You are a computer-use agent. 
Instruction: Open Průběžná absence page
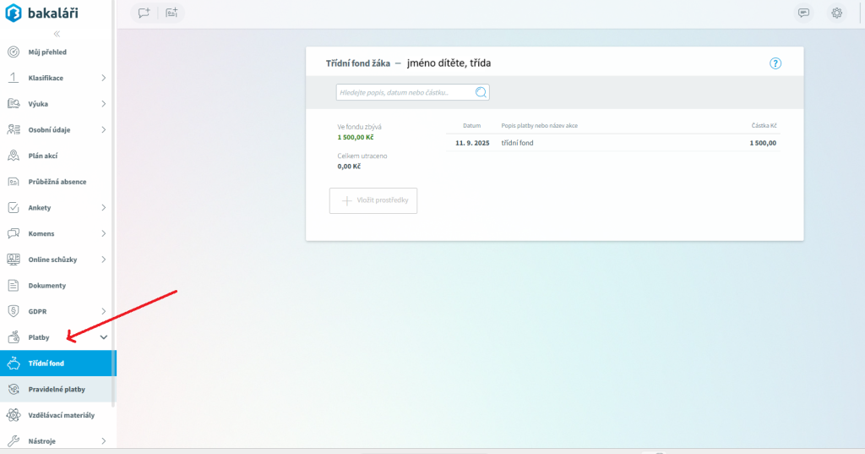[x=57, y=182]
